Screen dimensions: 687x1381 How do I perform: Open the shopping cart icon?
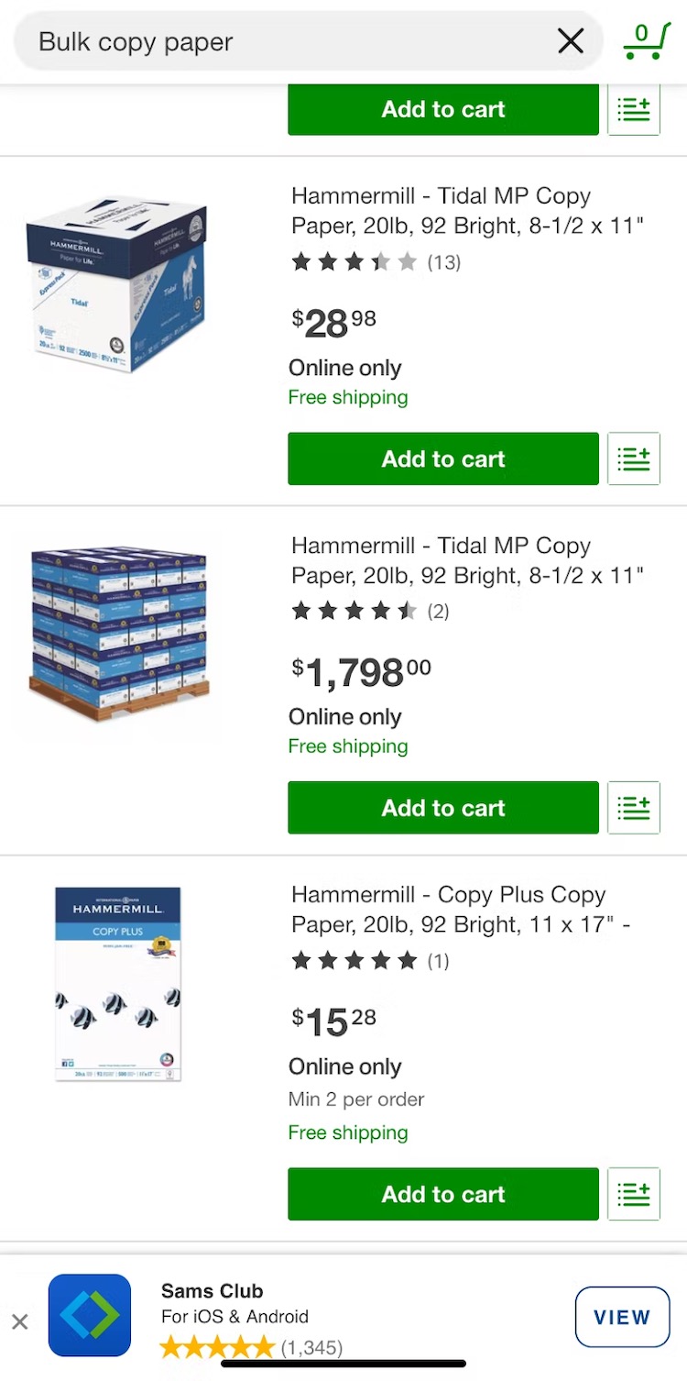coord(646,41)
